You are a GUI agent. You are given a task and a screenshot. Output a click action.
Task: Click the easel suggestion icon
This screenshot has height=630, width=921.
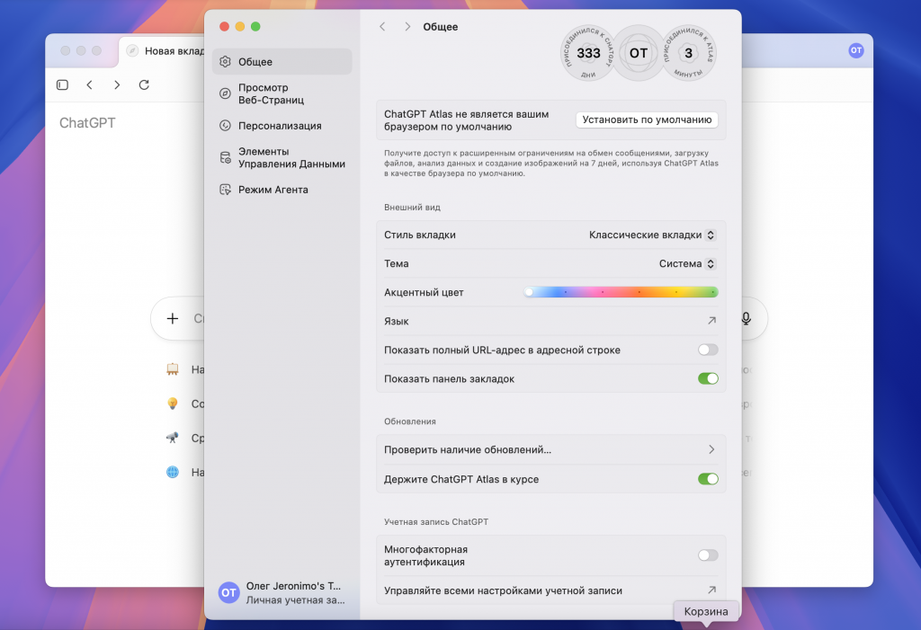tap(172, 369)
